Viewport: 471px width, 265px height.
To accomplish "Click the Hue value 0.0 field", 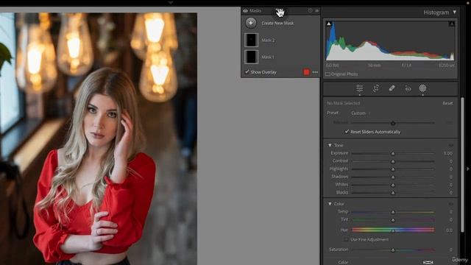I will pos(449,230).
